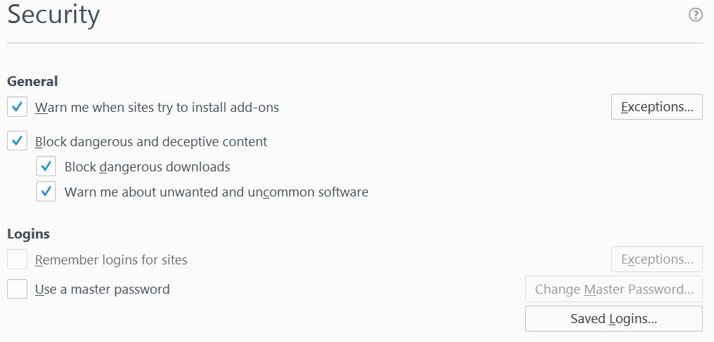
Task: Click the Security page heading
Action: point(54,15)
